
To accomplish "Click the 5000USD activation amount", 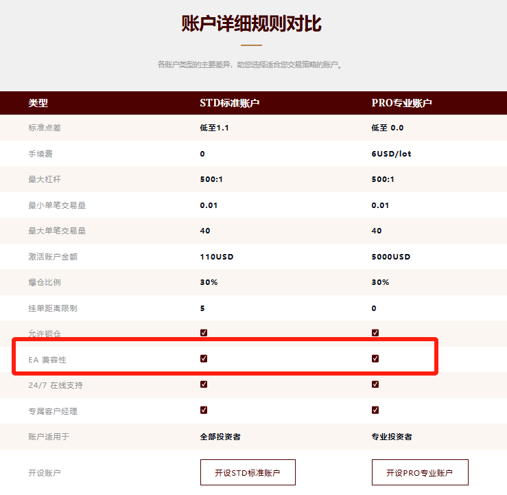I will pyautogui.click(x=390, y=257).
